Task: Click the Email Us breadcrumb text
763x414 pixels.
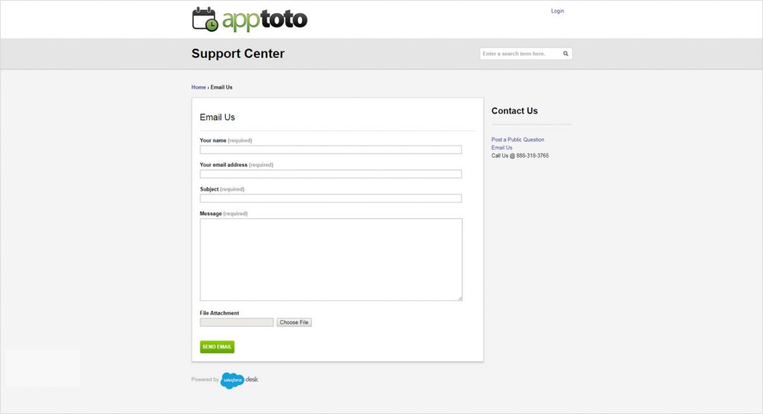Action: pyautogui.click(x=221, y=87)
